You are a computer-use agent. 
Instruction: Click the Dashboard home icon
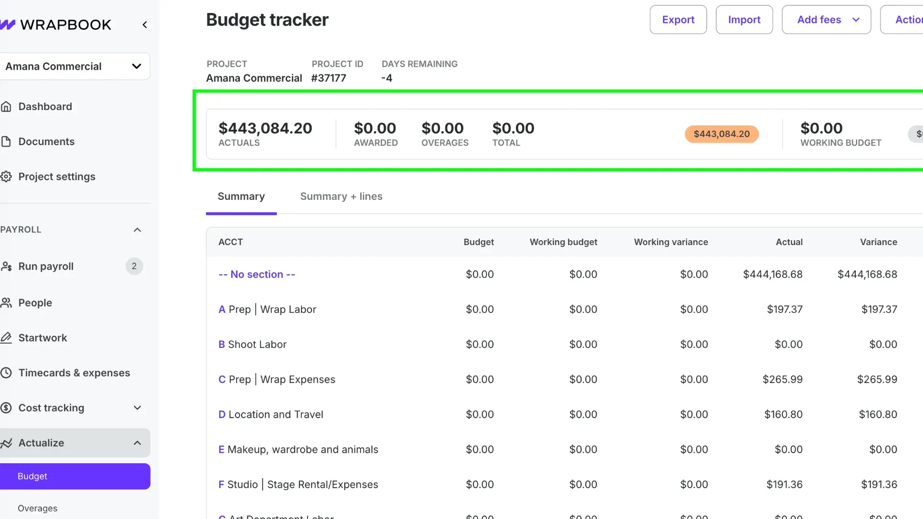tap(6, 107)
